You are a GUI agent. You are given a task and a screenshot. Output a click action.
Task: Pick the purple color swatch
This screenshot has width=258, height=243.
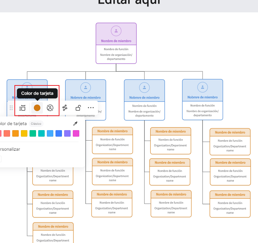(x=67, y=133)
